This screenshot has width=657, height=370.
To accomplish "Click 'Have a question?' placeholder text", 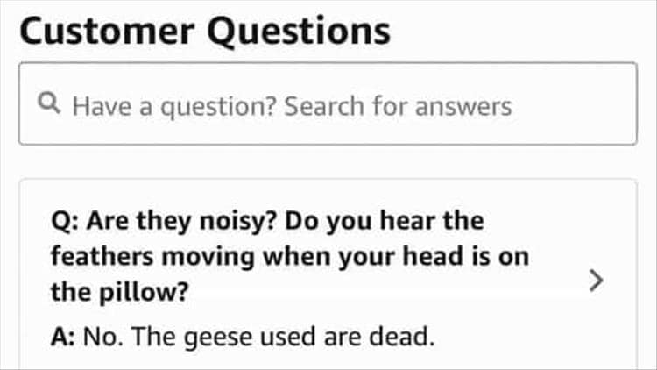I will tap(173, 106).
